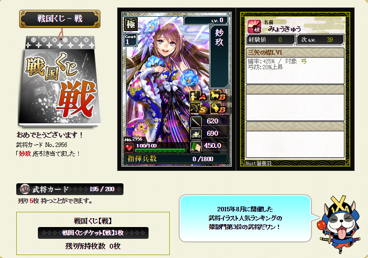Click the 戦国くじチケット【戦】1枚 button
The height and width of the screenshot is (258, 368).
[x=93, y=233]
